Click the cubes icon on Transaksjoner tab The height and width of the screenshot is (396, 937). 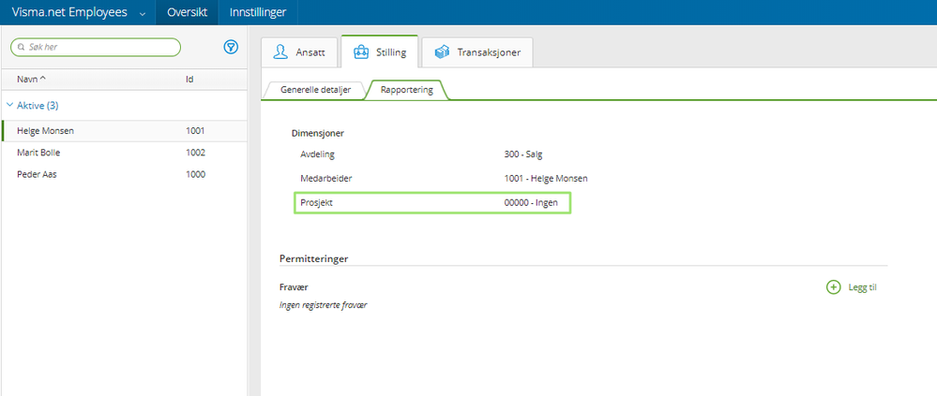tap(442, 52)
